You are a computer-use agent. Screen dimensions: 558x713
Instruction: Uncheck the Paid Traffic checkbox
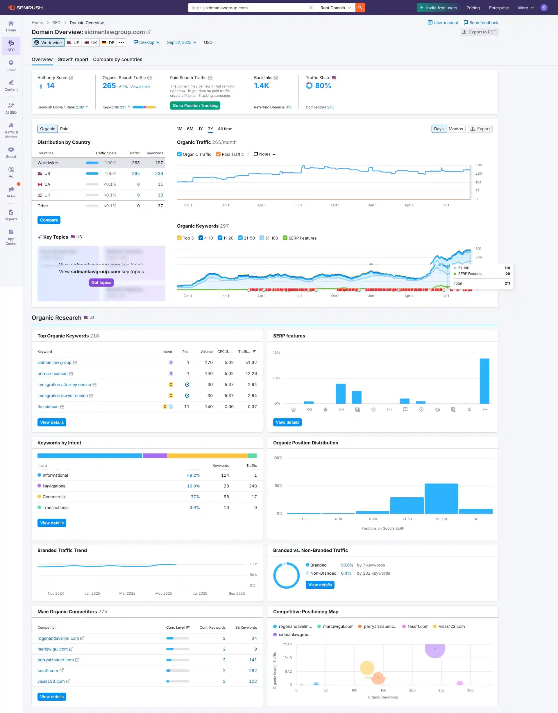click(x=218, y=154)
